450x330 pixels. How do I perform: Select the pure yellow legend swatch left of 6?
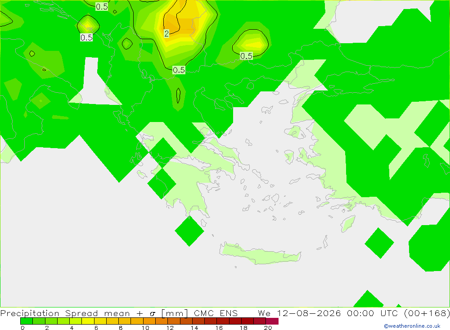pos(88,321)
